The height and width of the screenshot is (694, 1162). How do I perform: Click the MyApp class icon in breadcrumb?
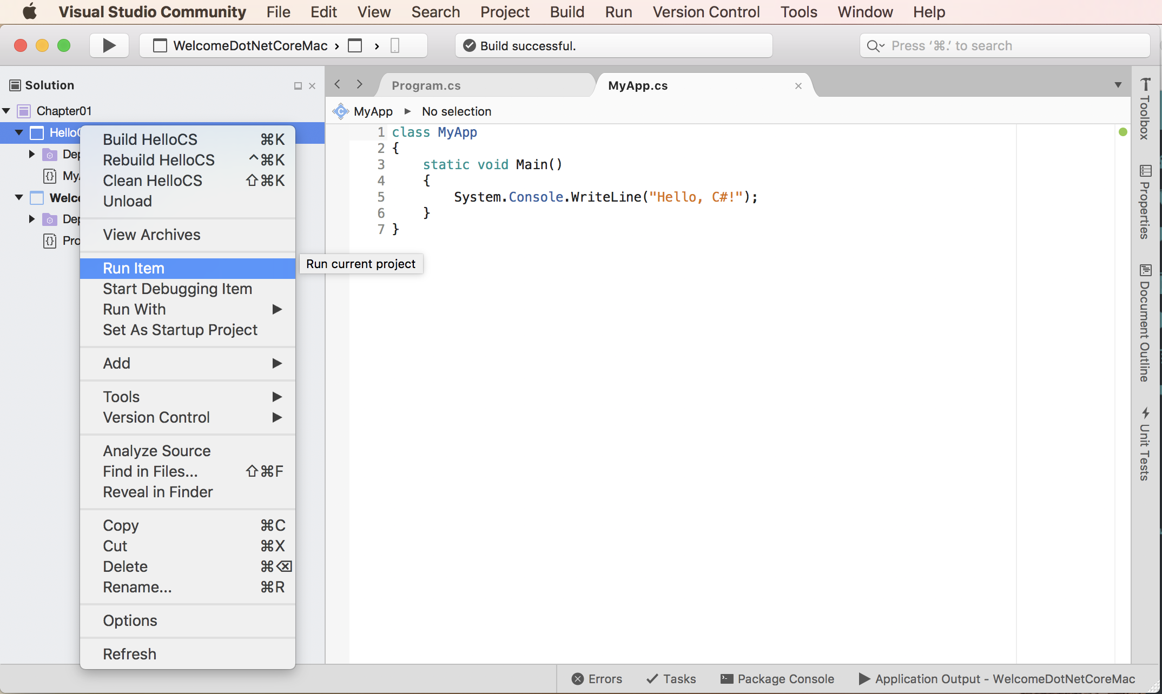click(340, 111)
